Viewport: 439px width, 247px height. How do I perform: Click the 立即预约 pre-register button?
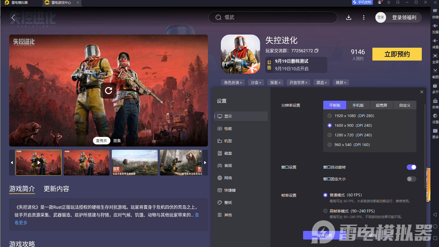(397, 54)
